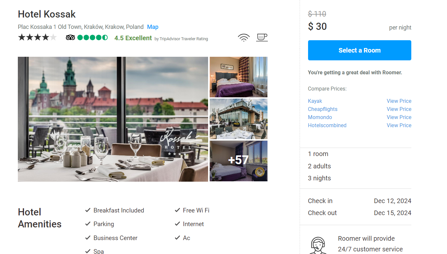Open the Momondo comparison link
The image size is (447, 254).
pyautogui.click(x=320, y=117)
